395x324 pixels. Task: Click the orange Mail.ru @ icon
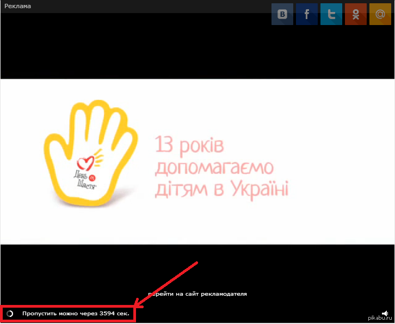tap(380, 15)
